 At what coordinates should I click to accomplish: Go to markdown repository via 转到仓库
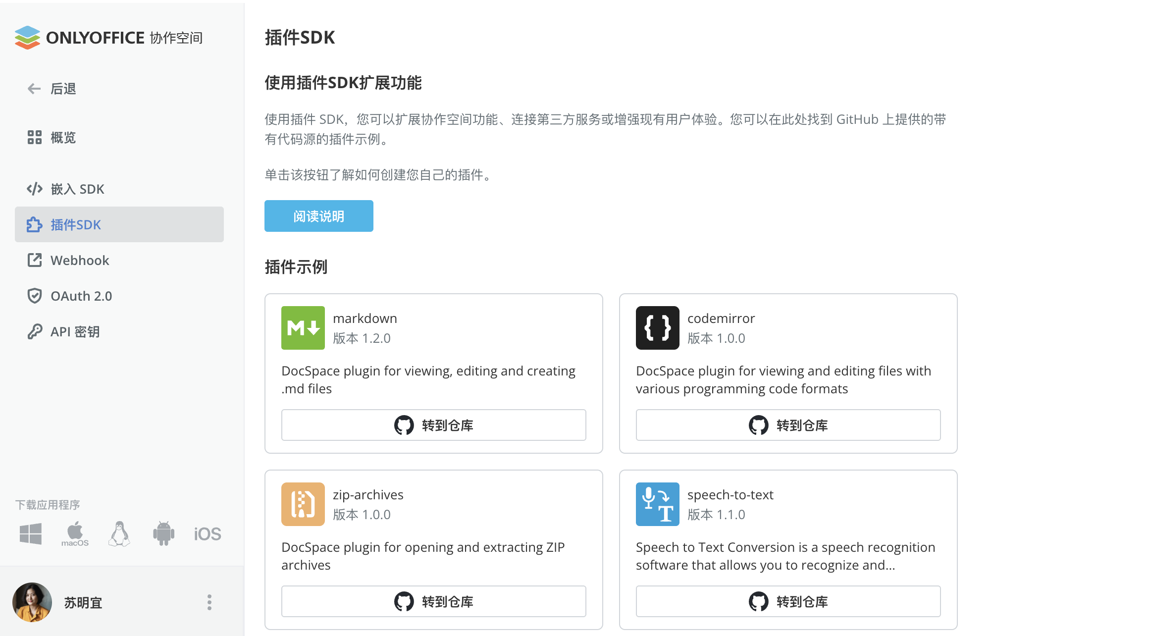[x=434, y=425]
